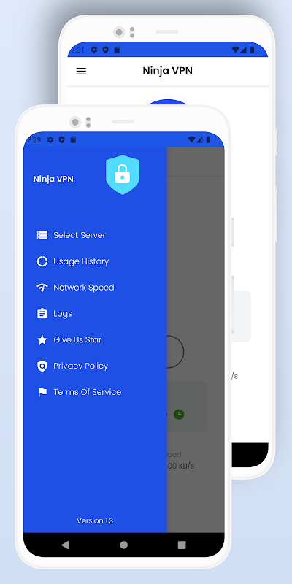Open the Usage History menu entry
The width and height of the screenshot is (292, 584).
[x=81, y=261]
